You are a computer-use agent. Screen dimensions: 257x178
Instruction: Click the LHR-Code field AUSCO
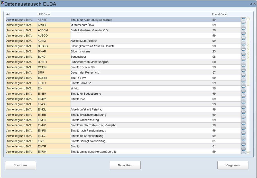(x=54, y=35)
